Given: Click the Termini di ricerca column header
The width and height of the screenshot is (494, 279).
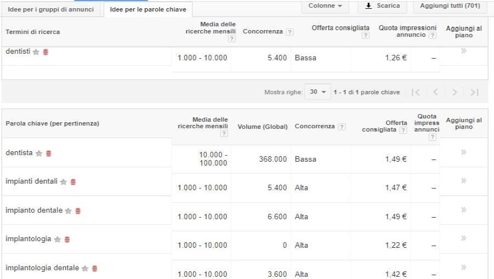Looking at the screenshot, I should [33, 32].
